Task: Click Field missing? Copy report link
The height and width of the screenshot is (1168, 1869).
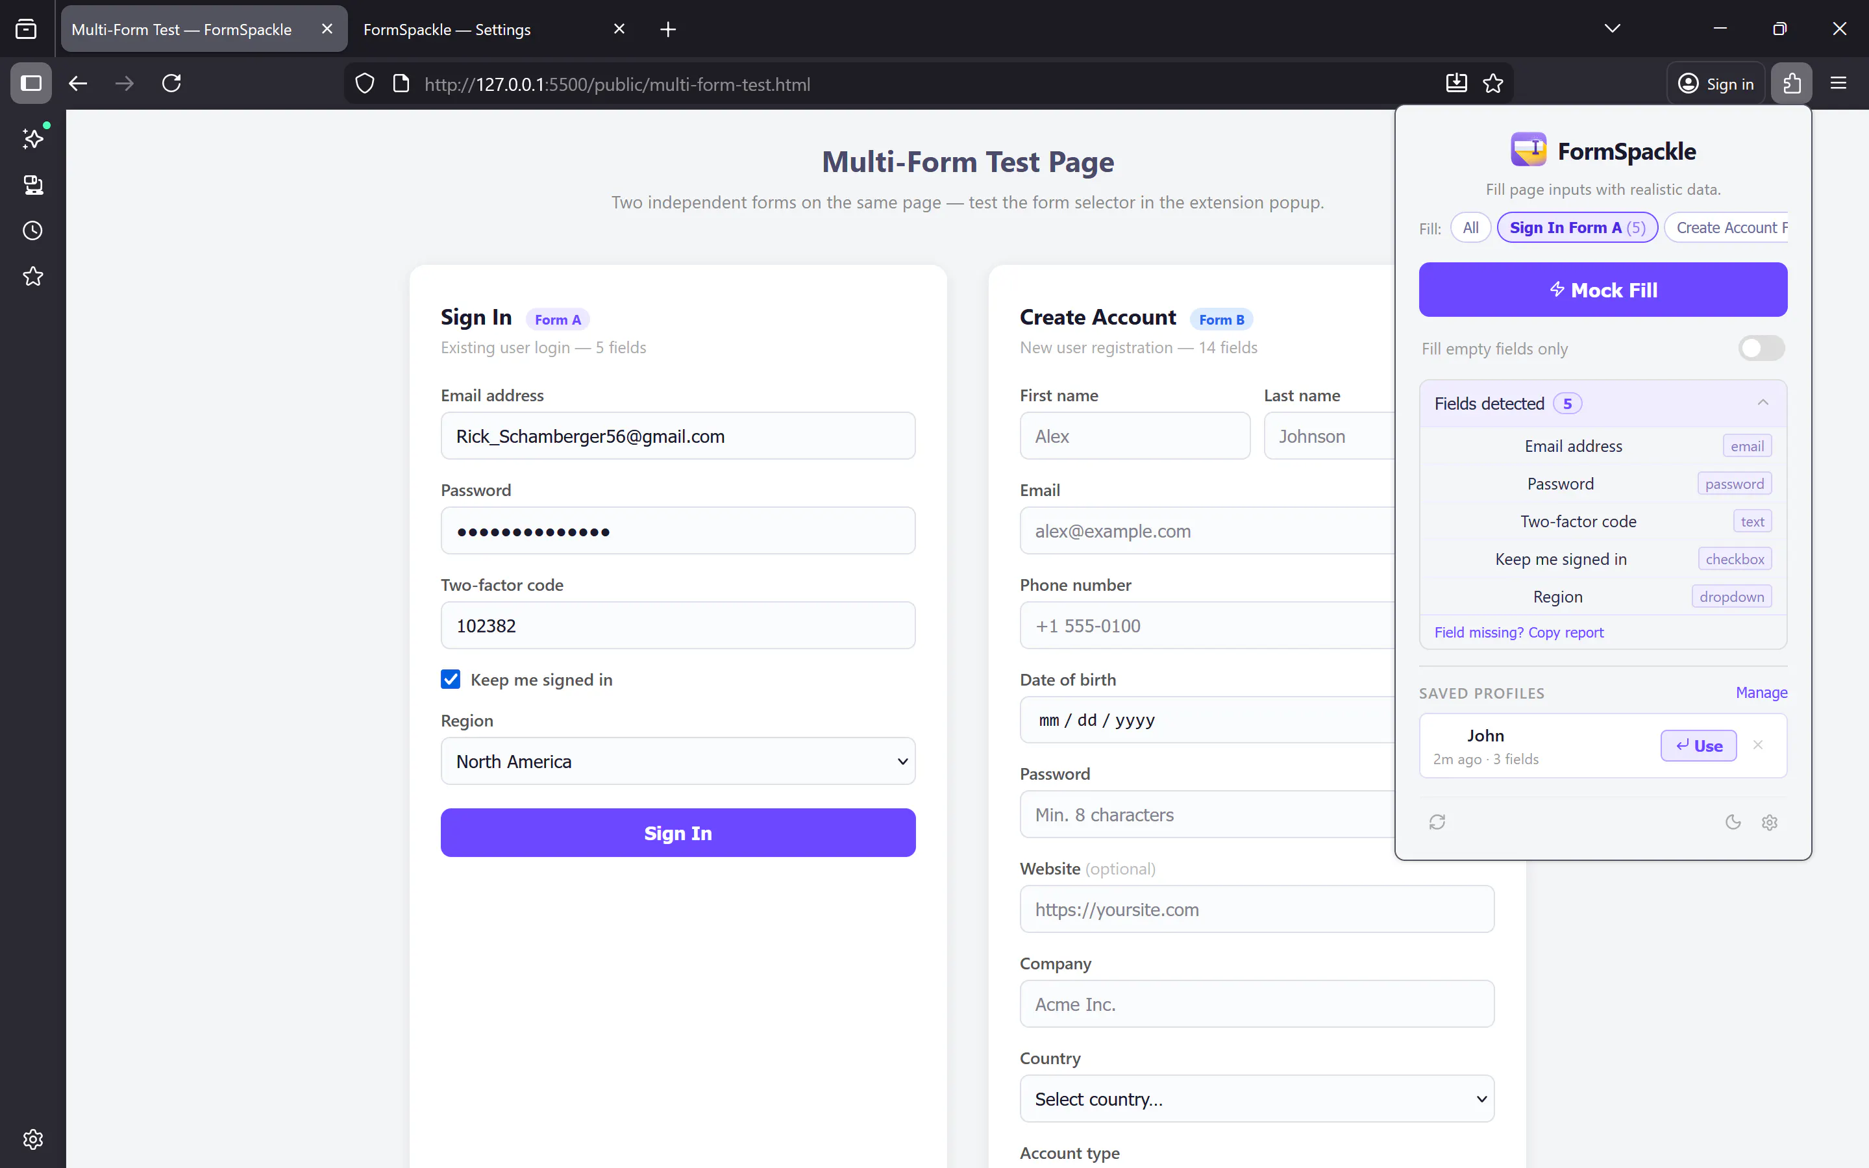Action: coord(1518,632)
